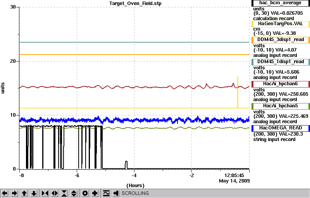Zoom out the time axis with outward arrows

tap(55, 193)
